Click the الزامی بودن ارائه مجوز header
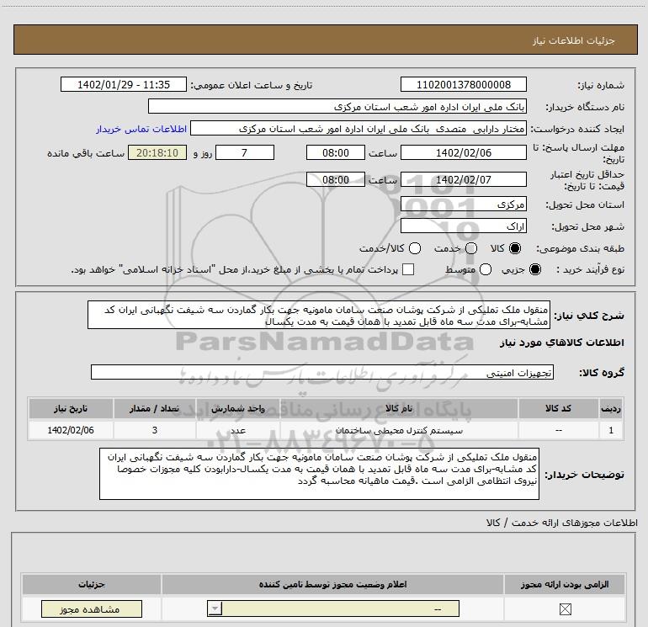Viewport: 648px width, 627px height. click(x=565, y=584)
